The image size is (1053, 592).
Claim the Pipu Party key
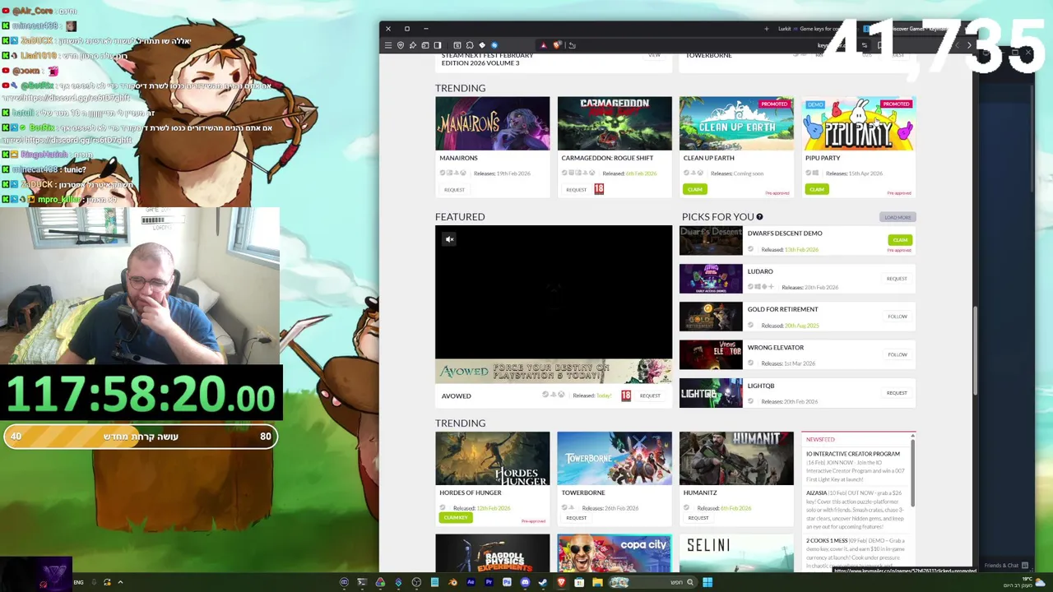point(817,189)
